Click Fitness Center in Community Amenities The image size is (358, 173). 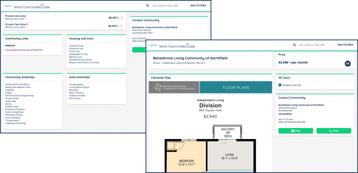point(12,98)
